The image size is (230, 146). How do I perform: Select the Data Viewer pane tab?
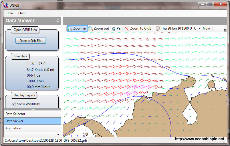point(14,121)
